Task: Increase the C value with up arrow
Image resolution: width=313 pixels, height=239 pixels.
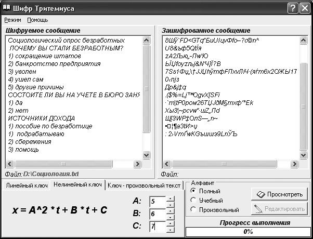Action: click(x=170, y=224)
